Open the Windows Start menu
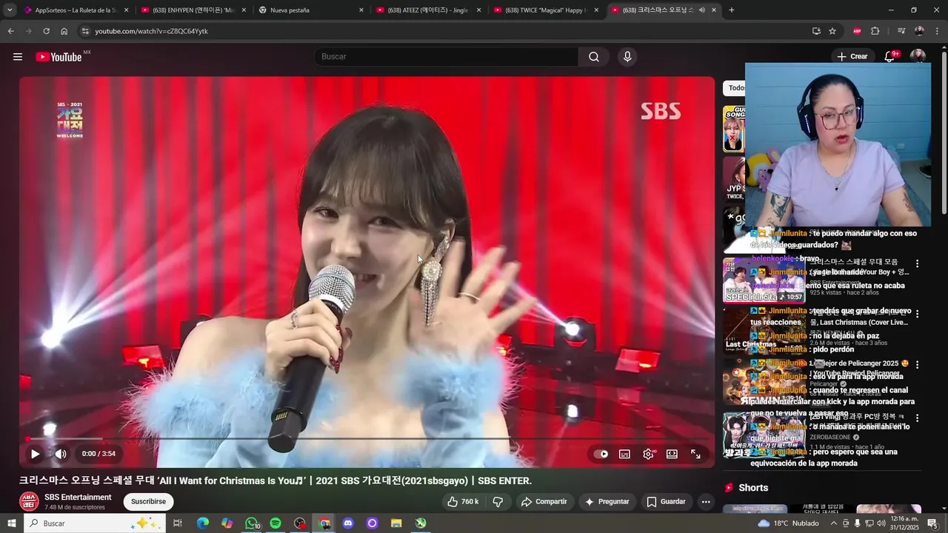The height and width of the screenshot is (533, 948). (11, 523)
